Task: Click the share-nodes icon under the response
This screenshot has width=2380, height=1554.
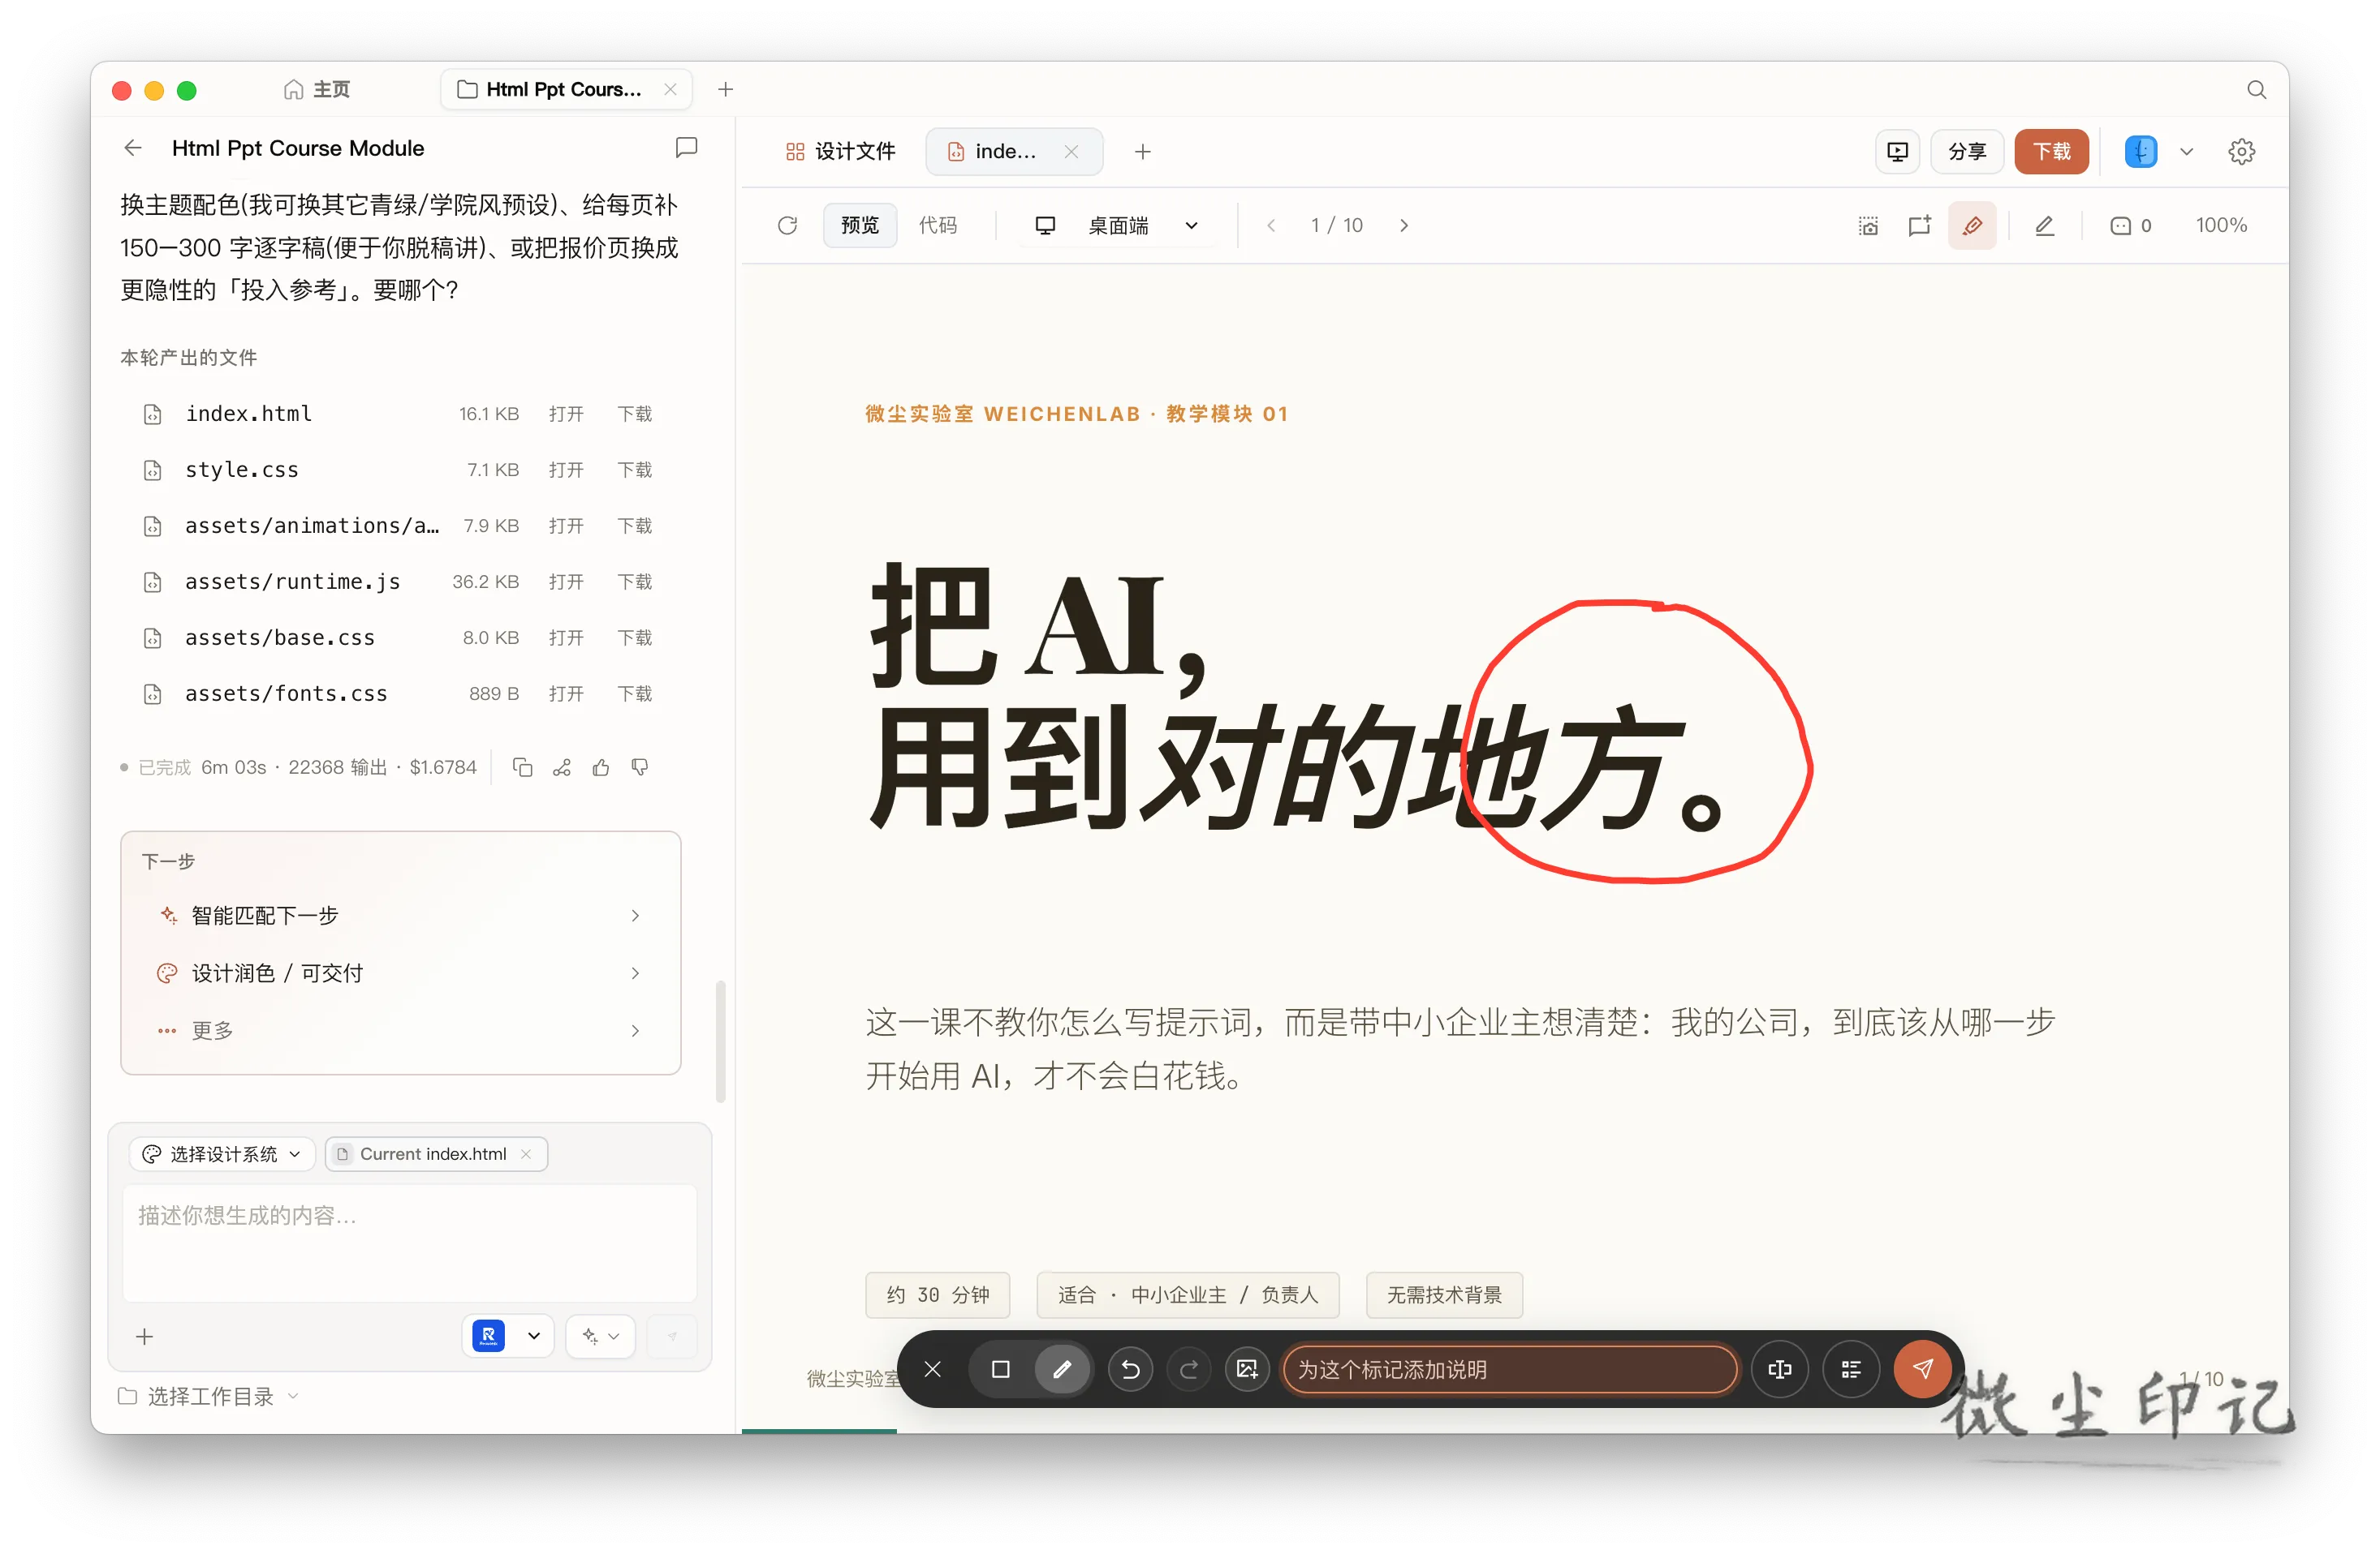Action: point(562,767)
